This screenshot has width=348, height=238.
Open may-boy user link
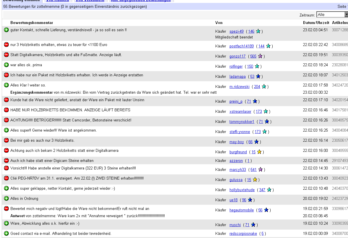click(x=237, y=142)
